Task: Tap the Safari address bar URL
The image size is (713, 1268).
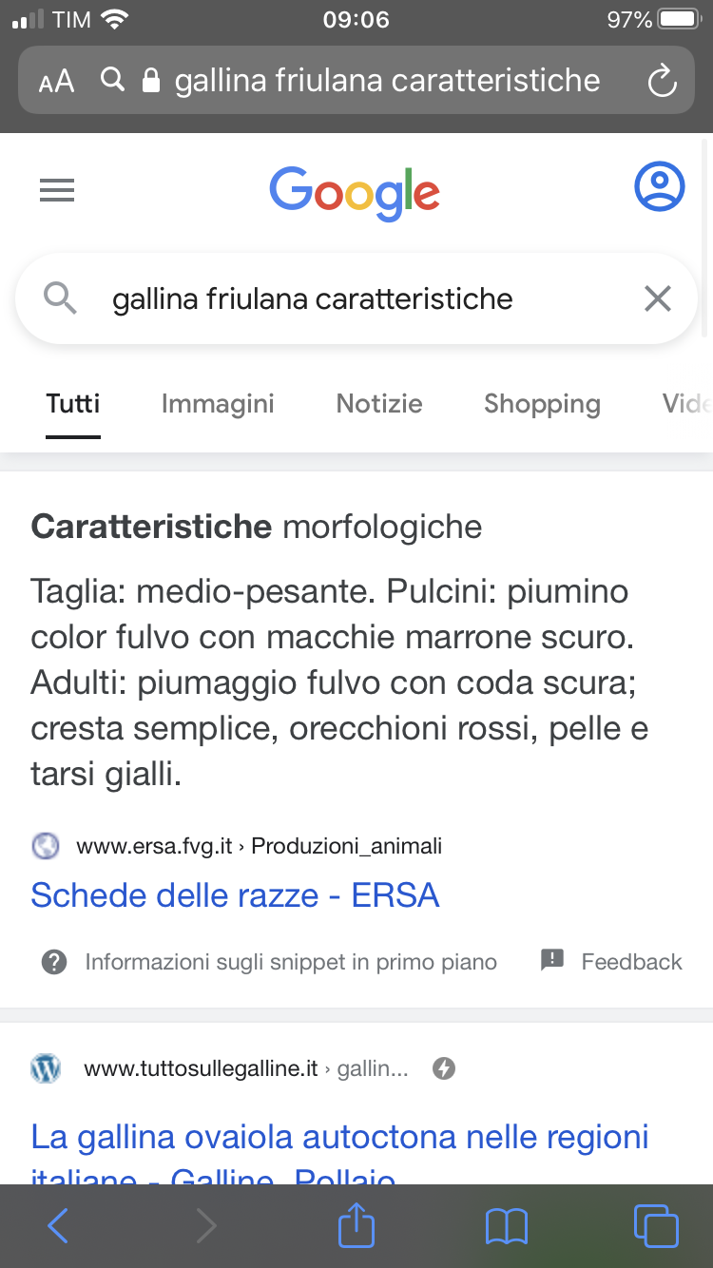Action: click(387, 81)
